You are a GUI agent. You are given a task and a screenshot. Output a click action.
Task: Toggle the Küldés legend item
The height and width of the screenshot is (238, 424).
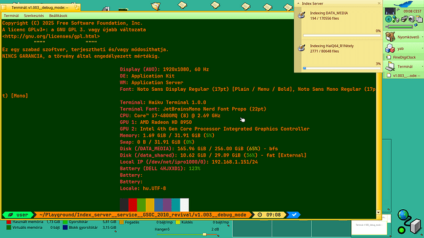[202, 222]
